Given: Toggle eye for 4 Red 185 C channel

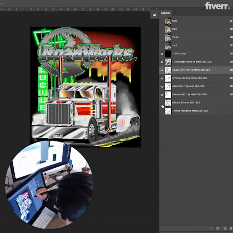Looking at the screenshot, I should (162, 87).
